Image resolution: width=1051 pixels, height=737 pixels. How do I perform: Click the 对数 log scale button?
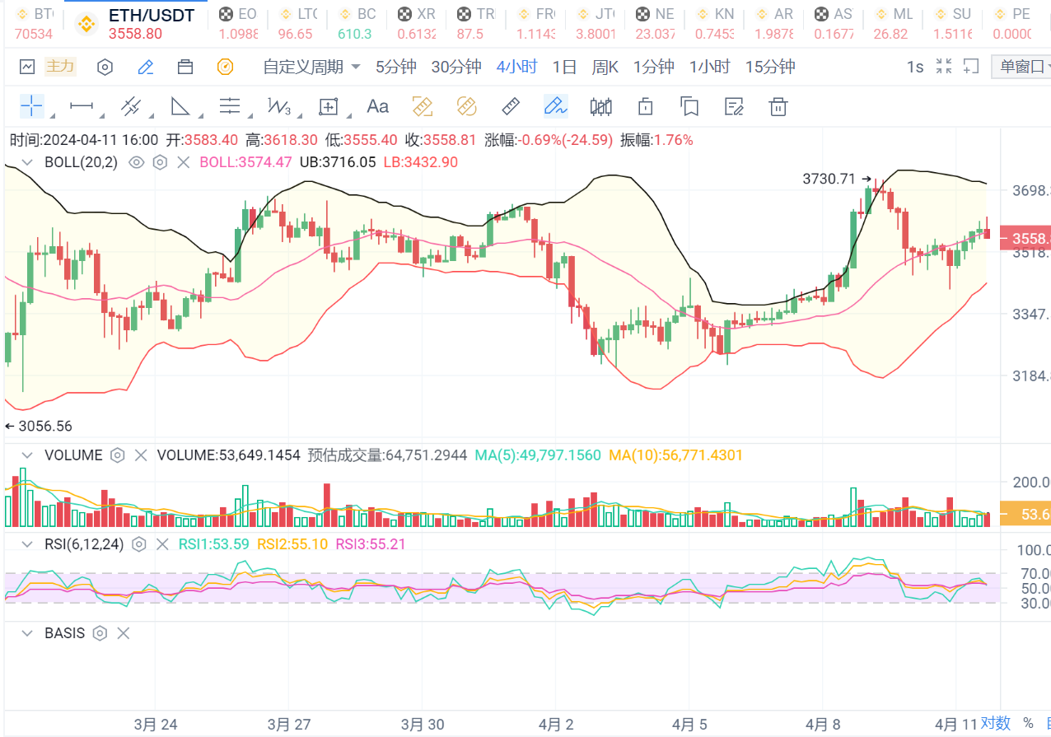click(x=995, y=722)
